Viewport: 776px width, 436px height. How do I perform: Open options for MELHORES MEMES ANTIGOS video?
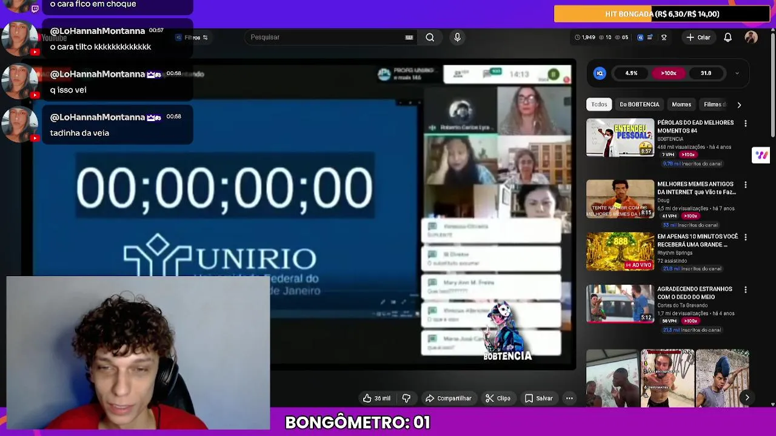point(746,185)
